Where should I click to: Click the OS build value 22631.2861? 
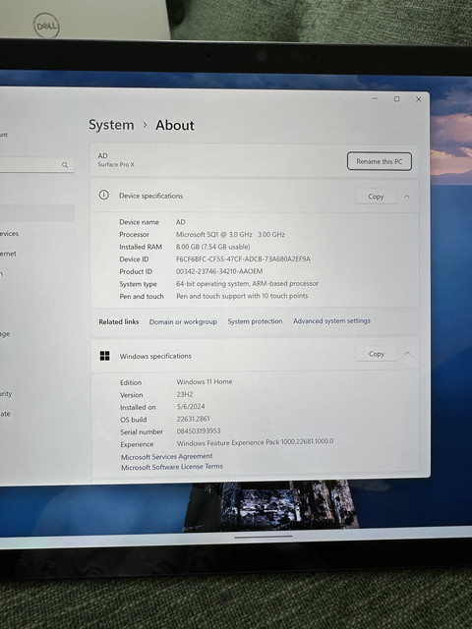193,419
